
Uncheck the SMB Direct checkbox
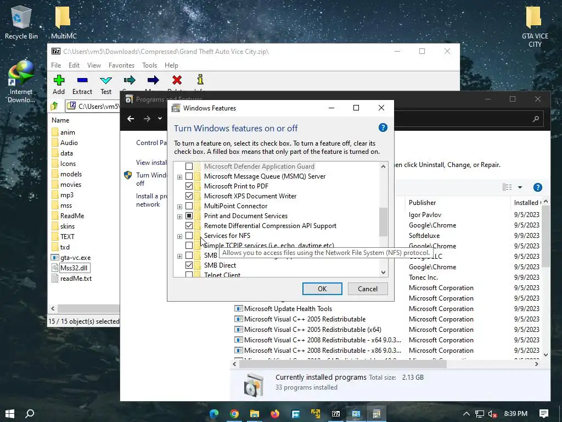pos(189,265)
